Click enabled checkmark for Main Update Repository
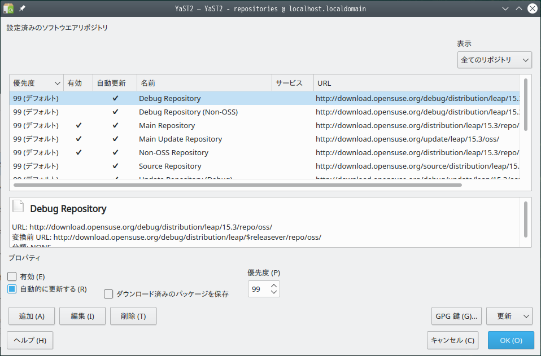This screenshot has height=356, width=541. pyautogui.click(x=78, y=139)
